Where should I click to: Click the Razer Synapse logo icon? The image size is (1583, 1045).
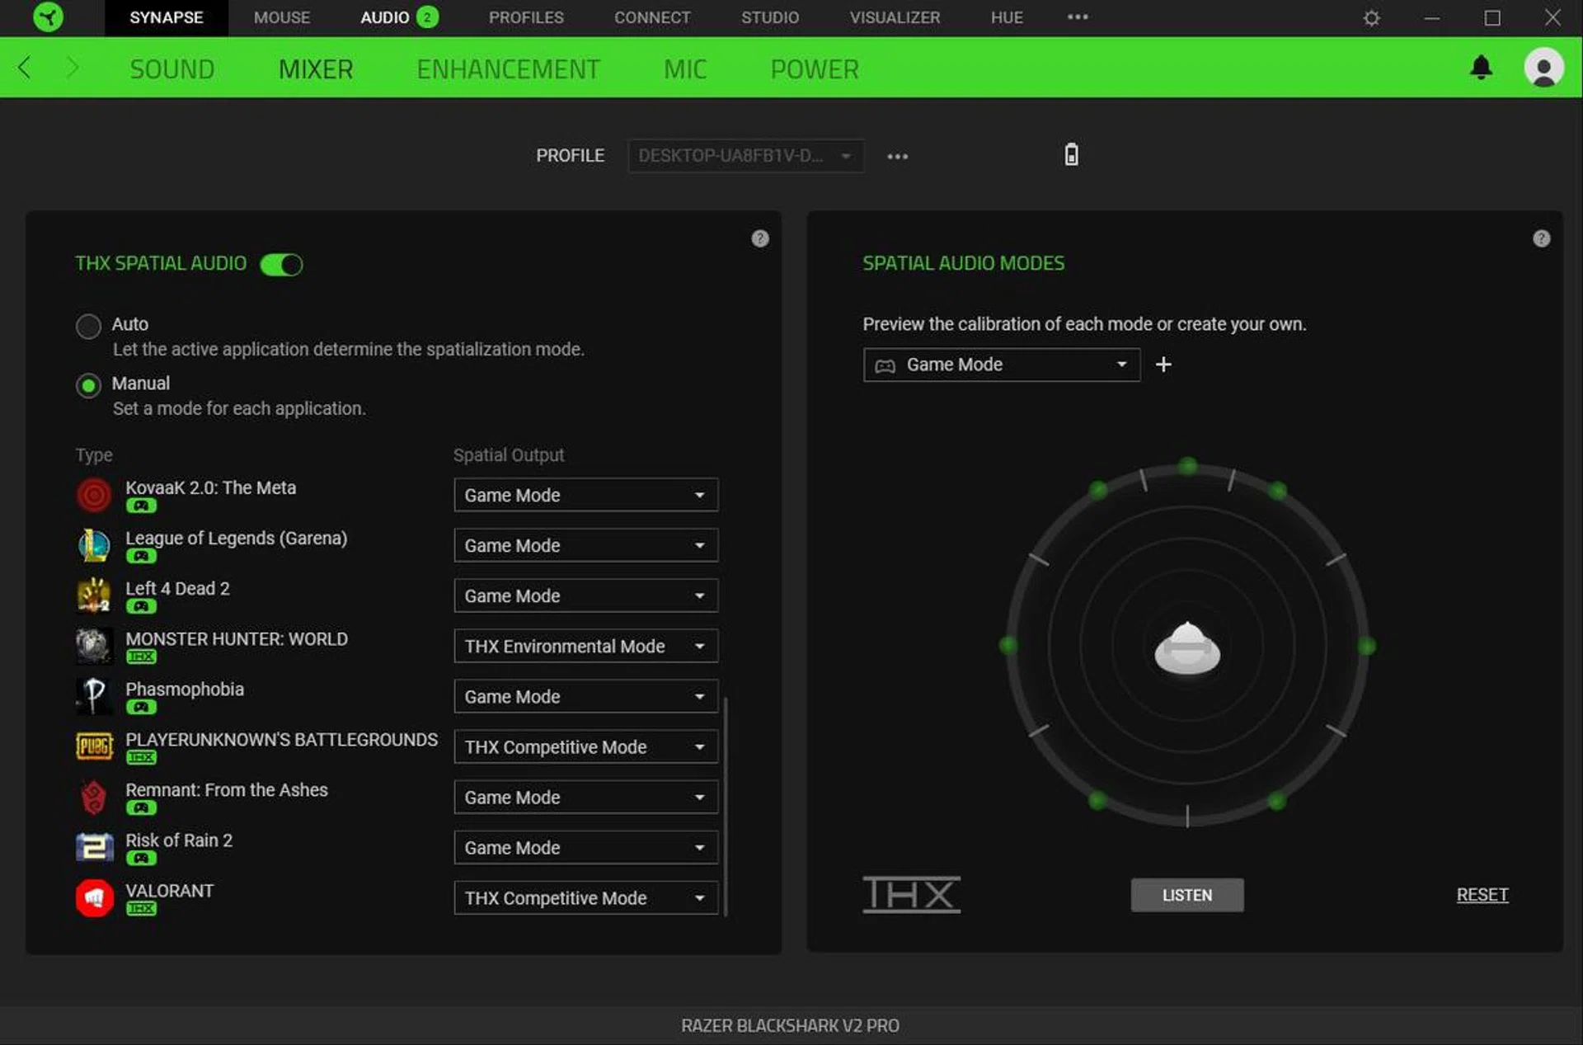(48, 17)
